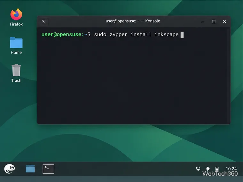This screenshot has width=243, height=182.
Task: Place cursor at terminal cursor block
Action: tap(182, 35)
